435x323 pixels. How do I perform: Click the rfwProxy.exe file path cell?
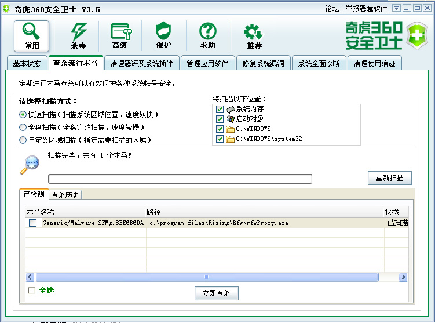point(219,223)
